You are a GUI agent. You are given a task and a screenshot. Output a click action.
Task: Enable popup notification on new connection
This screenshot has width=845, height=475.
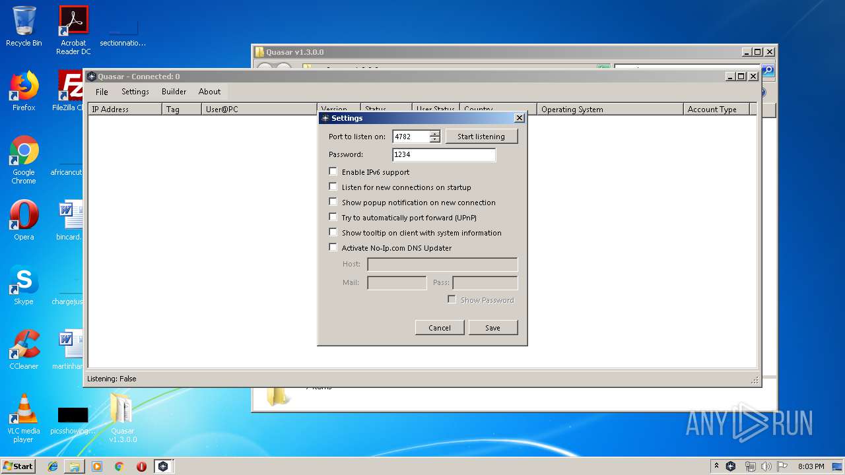[x=333, y=202]
